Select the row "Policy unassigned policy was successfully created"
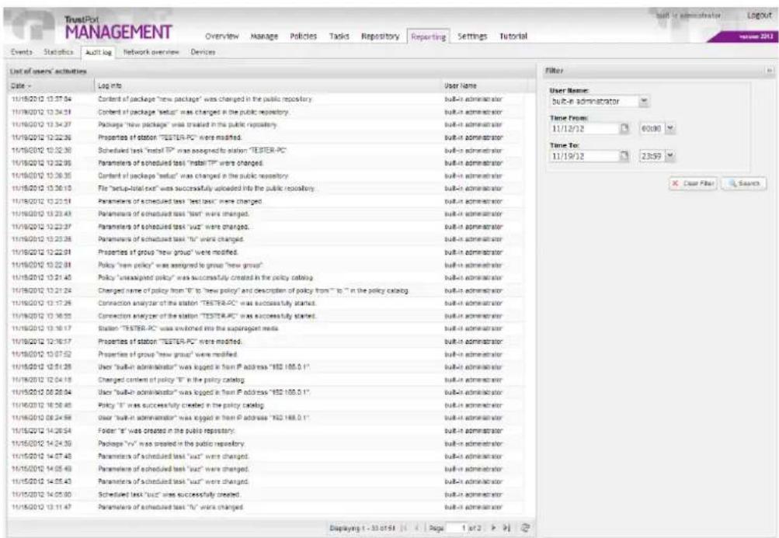This screenshot has height=538, width=779. tap(266, 278)
